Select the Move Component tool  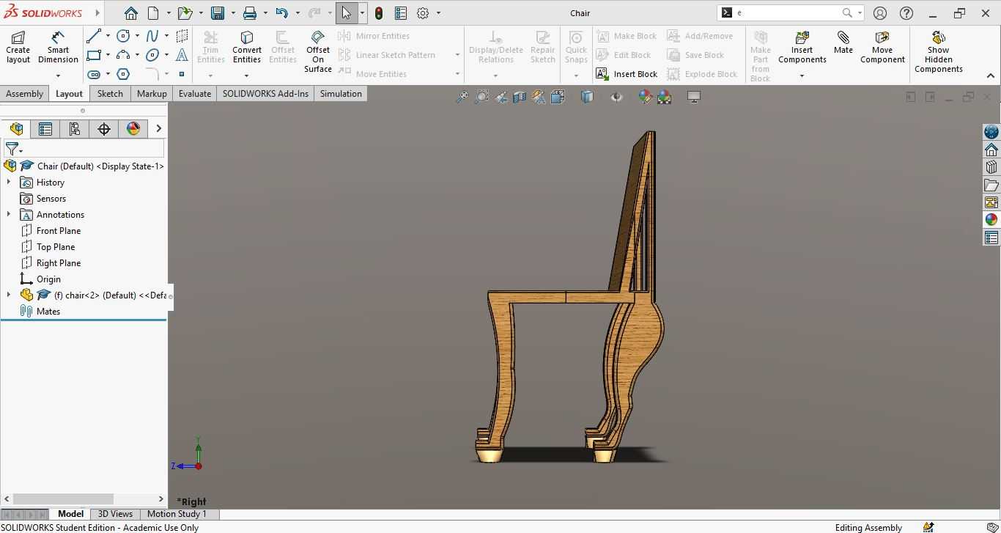(x=882, y=48)
